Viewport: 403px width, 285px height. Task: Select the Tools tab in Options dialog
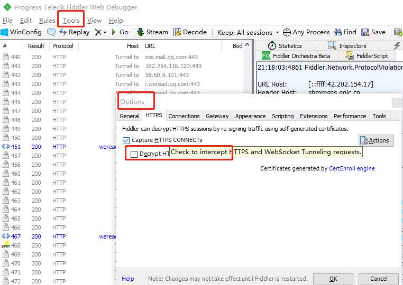click(x=379, y=116)
